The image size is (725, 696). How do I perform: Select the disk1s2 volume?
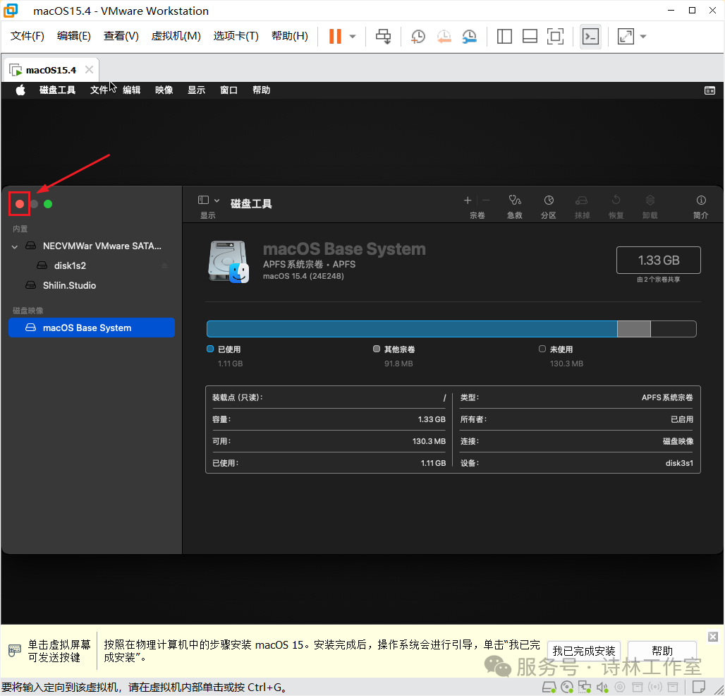click(92, 265)
